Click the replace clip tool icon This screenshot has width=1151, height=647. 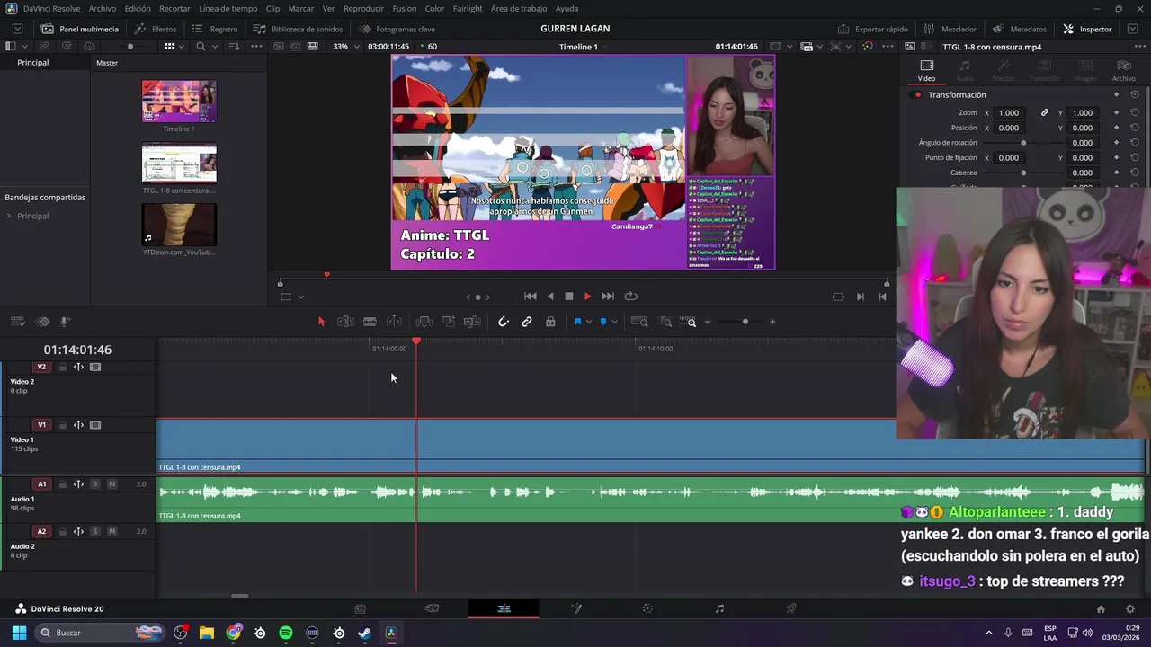[472, 322]
